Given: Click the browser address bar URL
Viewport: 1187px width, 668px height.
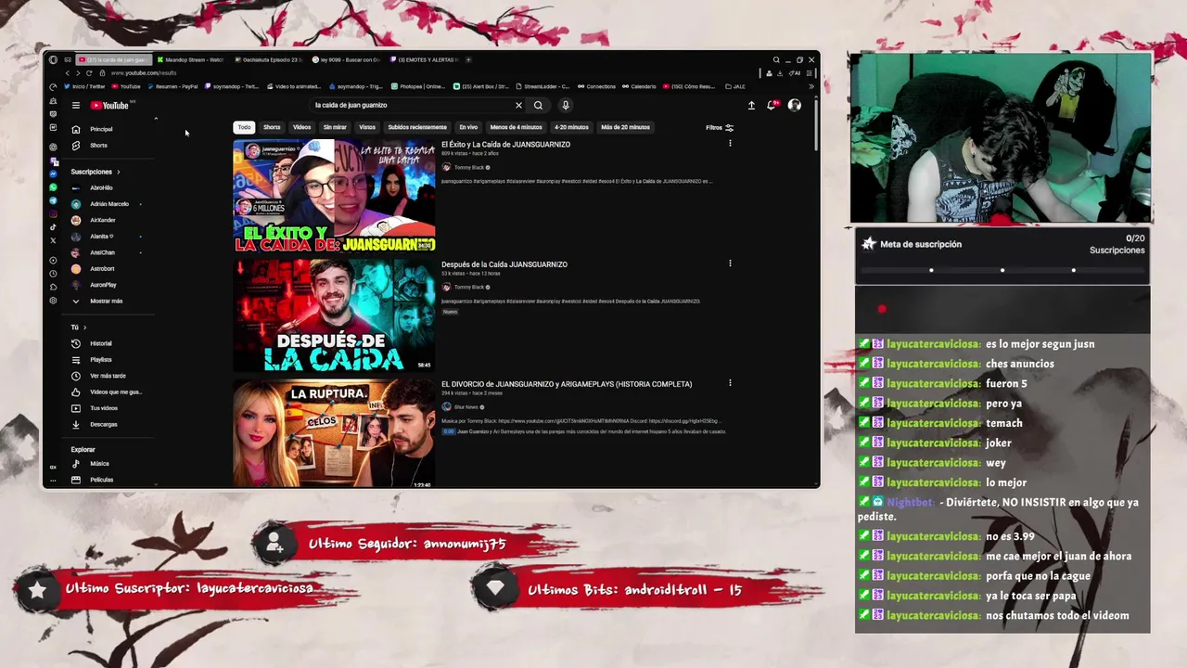Looking at the screenshot, I should 144,73.
